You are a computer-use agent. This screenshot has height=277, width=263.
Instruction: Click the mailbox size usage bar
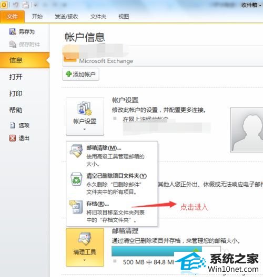(x=166, y=251)
